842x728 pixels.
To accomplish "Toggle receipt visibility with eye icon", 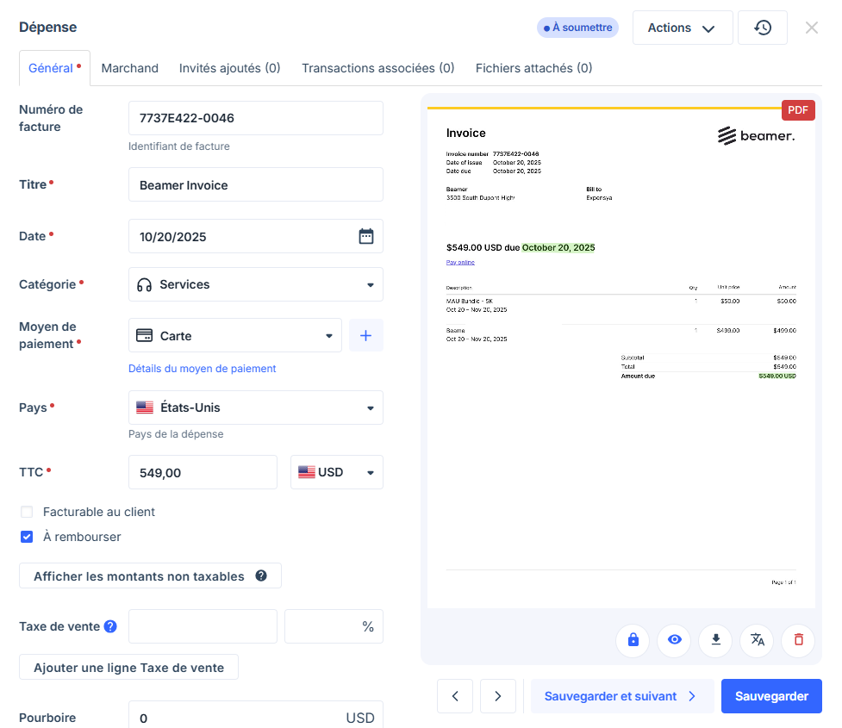I will [x=674, y=640].
